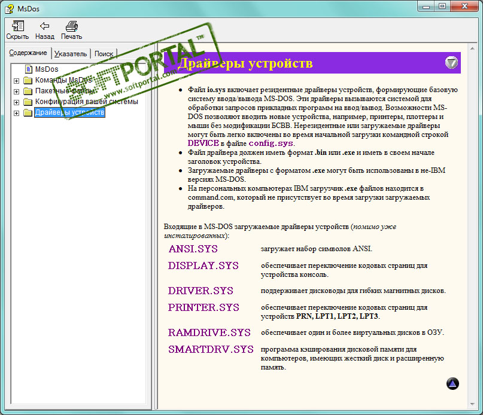Screen dimensions: 483x415
Task: Select Пакетные файлы in the tree
Action: (x=65, y=91)
